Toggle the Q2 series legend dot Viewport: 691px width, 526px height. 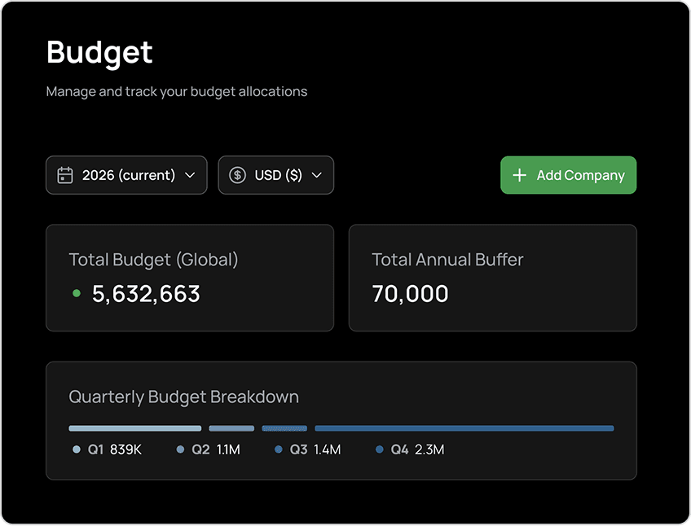click(x=178, y=449)
